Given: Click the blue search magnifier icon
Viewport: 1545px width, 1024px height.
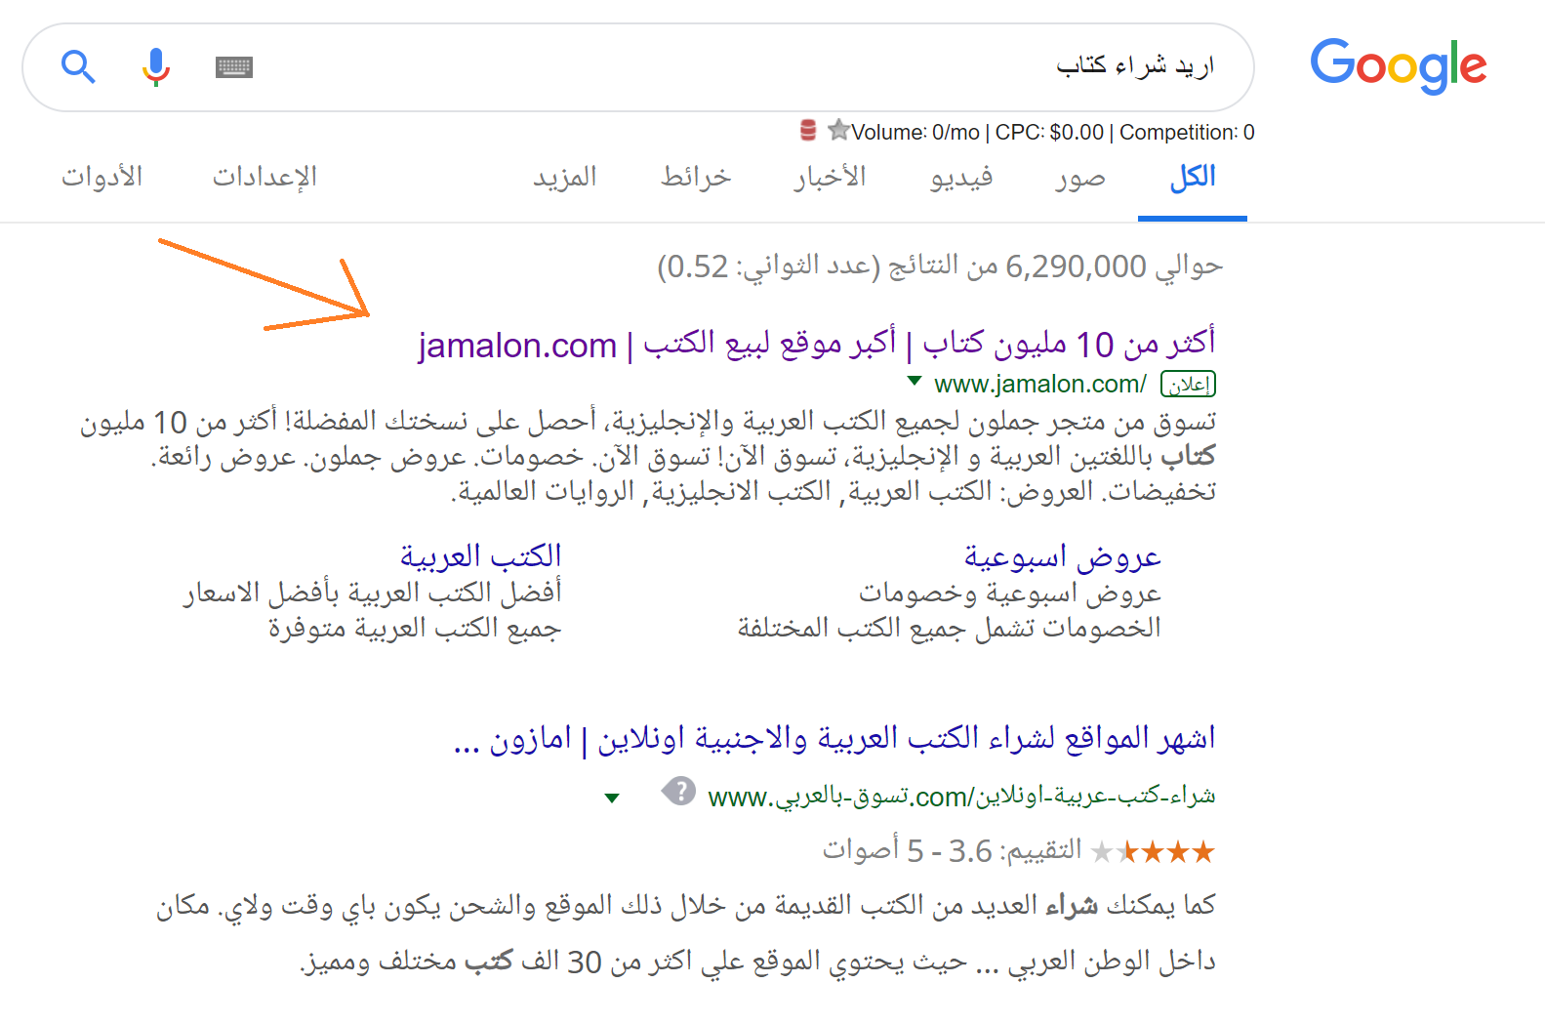Looking at the screenshot, I should coord(78,67).
